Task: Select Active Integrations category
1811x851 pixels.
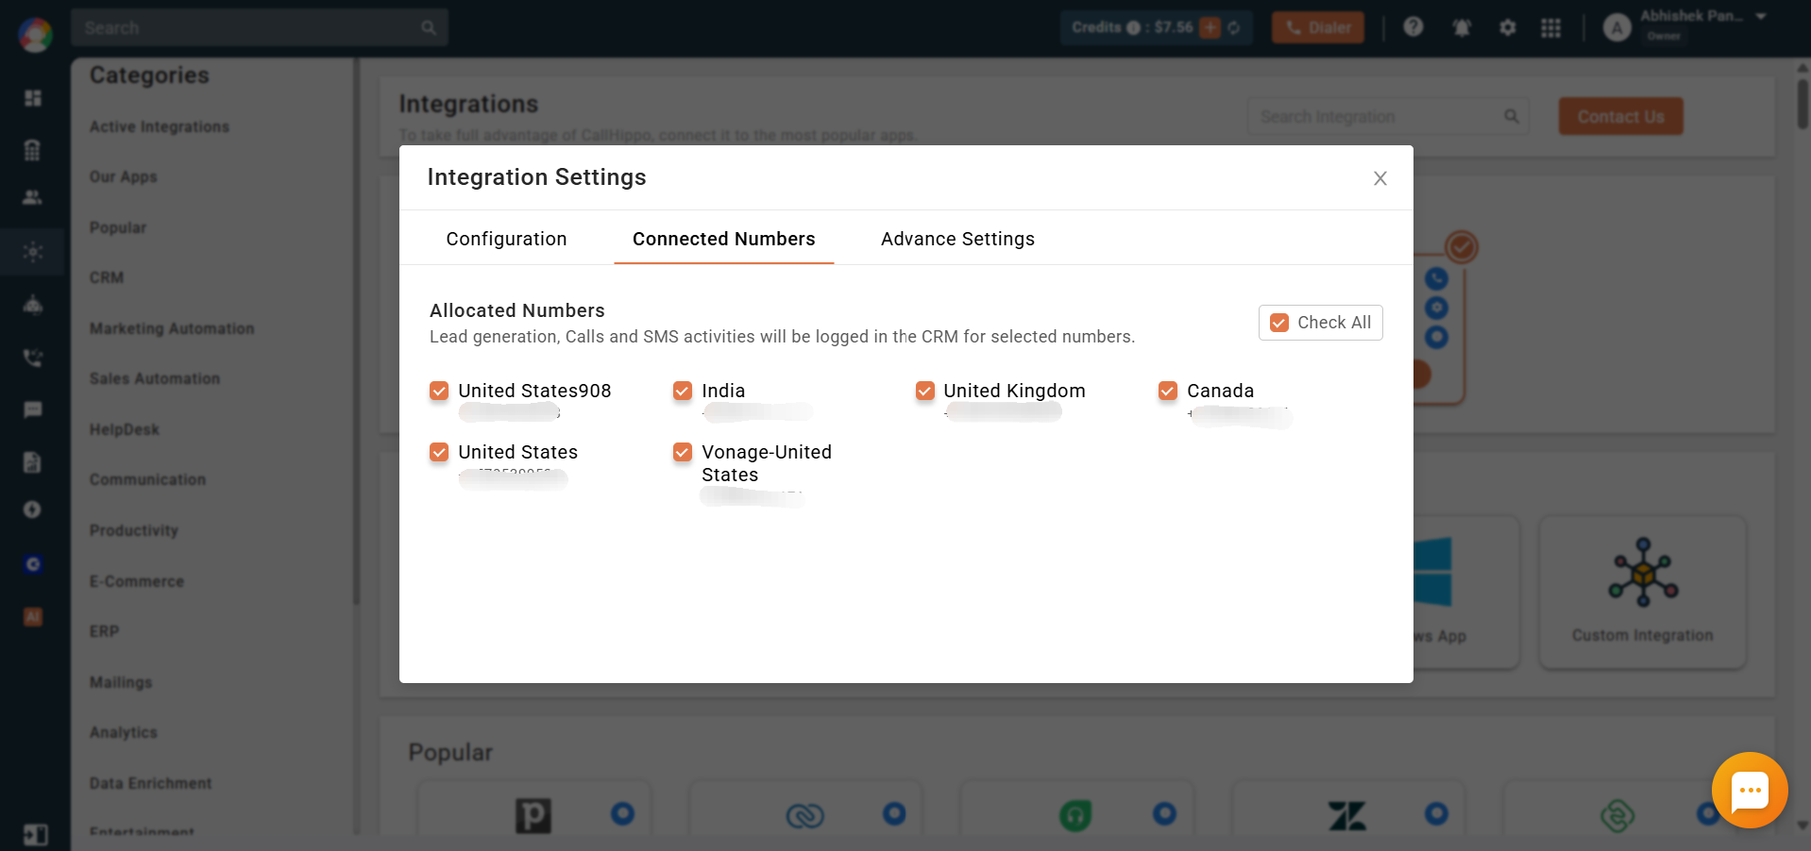Action: point(160,126)
